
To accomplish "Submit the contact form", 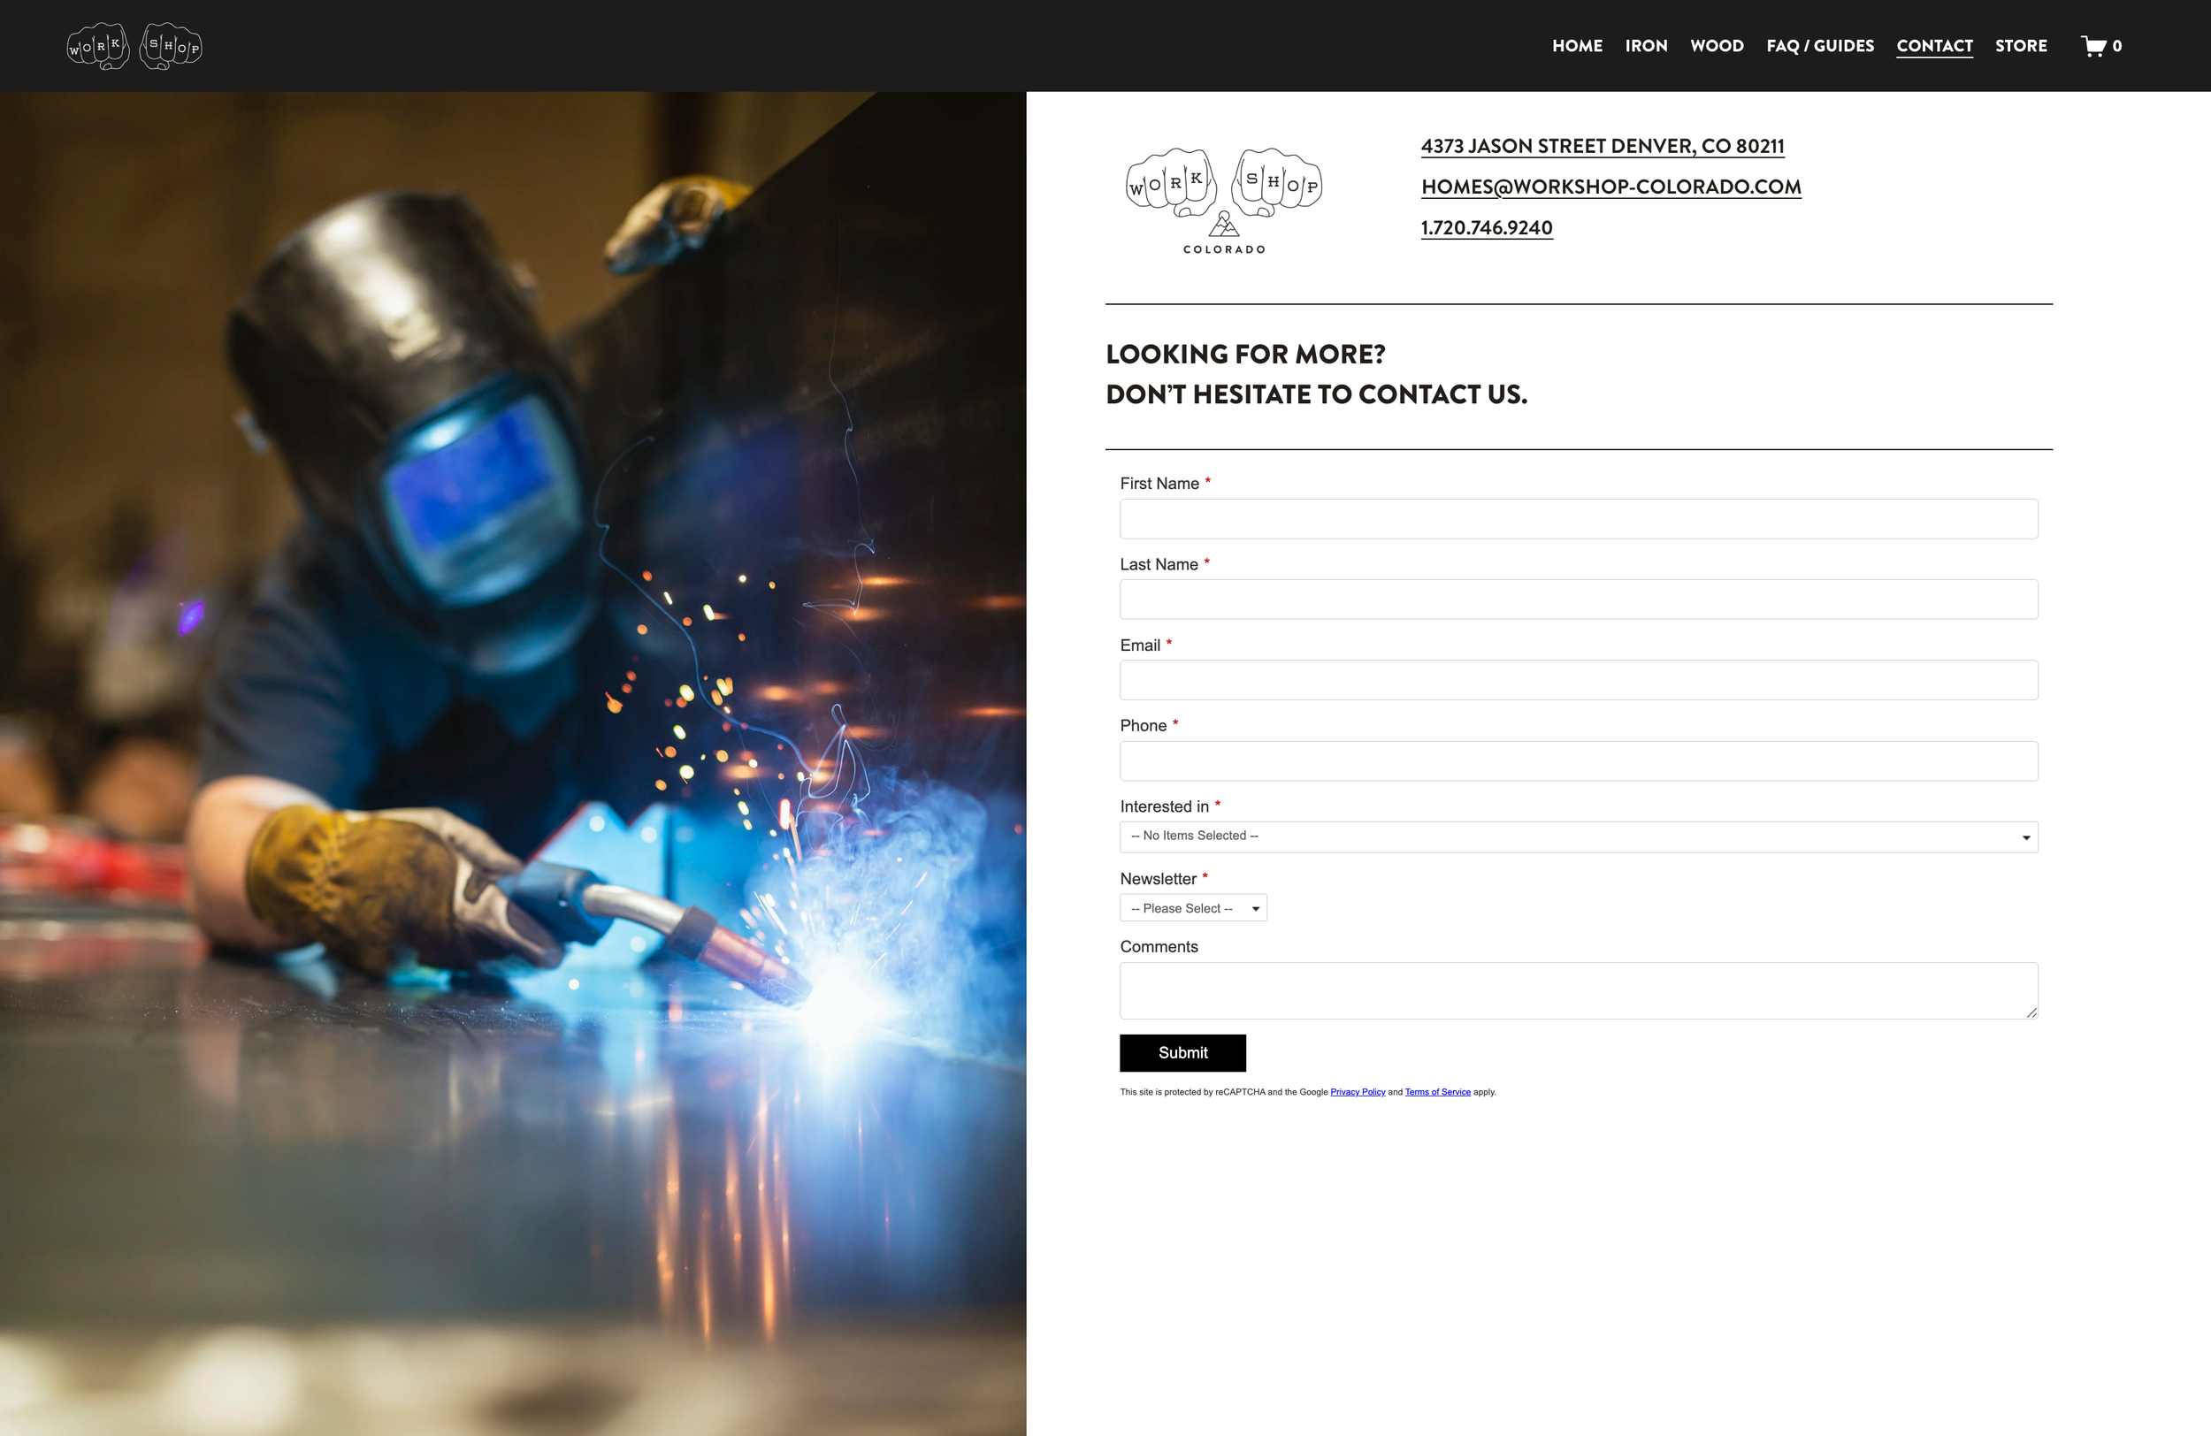I will [1182, 1052].
